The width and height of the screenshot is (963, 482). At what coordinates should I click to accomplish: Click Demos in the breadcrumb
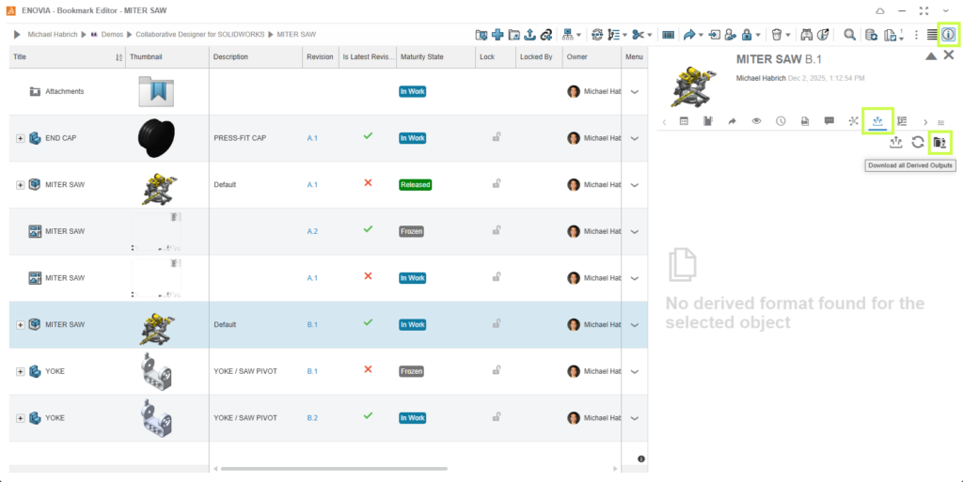click(113, 35)
